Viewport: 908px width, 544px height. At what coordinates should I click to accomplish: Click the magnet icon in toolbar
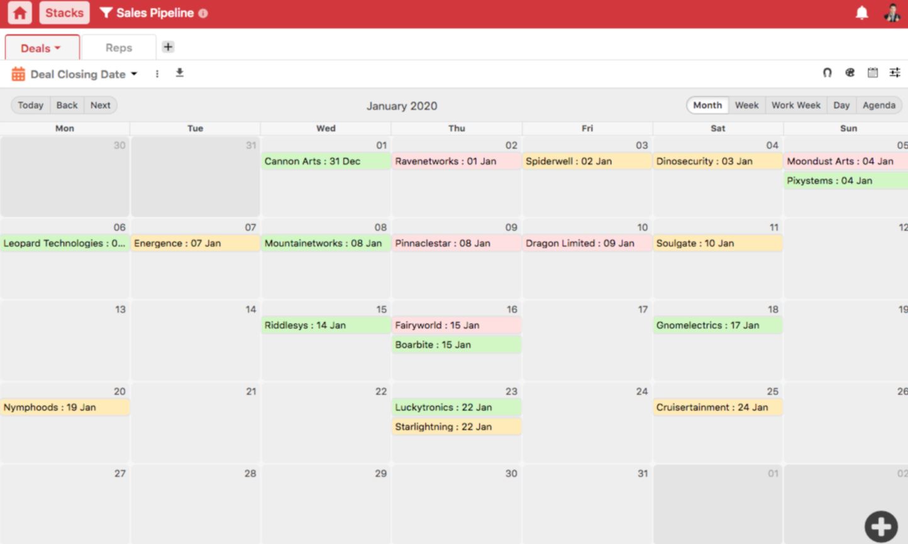(828, 73)
